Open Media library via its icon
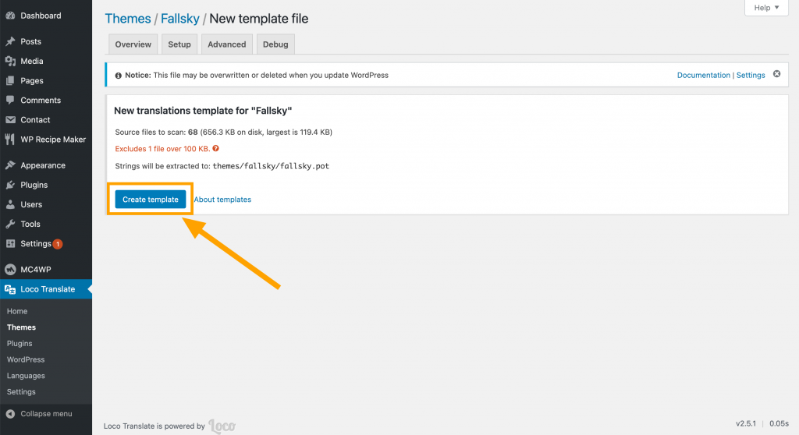Image resolution: width=799 pixels, height=435 pixels. pos(10,61)
